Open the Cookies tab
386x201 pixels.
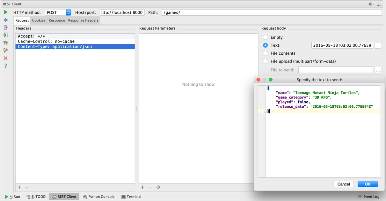coord(39,20)
